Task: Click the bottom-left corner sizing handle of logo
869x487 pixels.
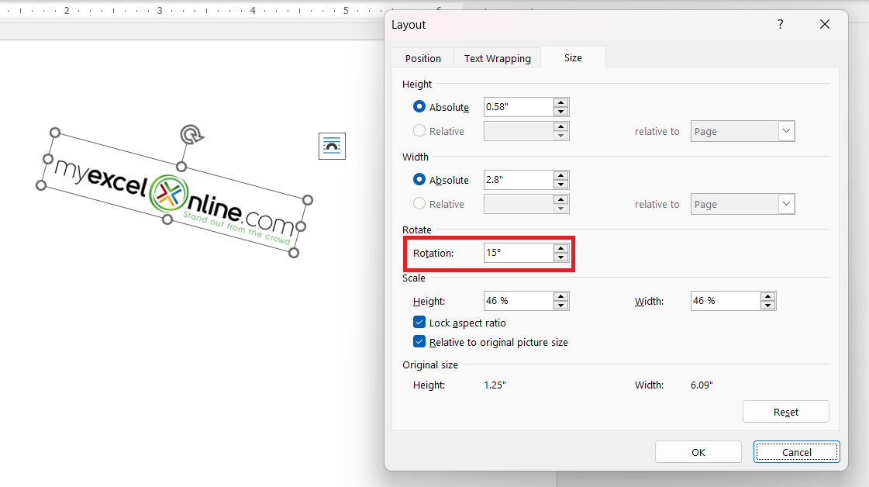Action: click(x=41, y=185)
